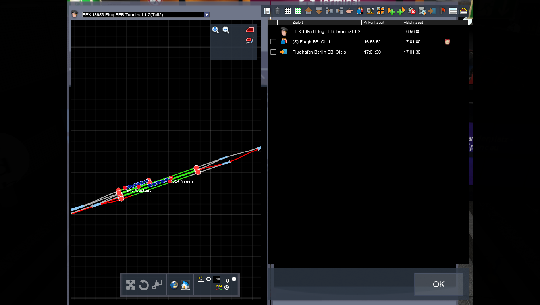Click the OK button
The height and width of the screenshot is (305, 540).
tap(439, 284)
